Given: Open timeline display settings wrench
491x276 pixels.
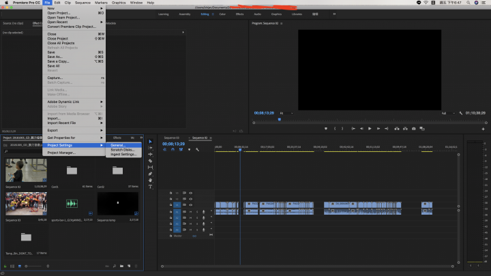Looking at the screenshot, I should tap(197, 149).
